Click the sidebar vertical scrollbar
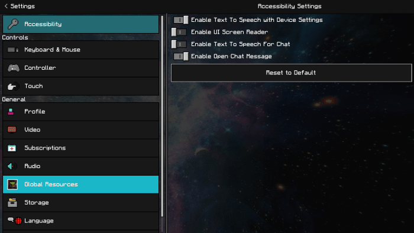This screenshot has width=414, height=233. coord(162,116)
